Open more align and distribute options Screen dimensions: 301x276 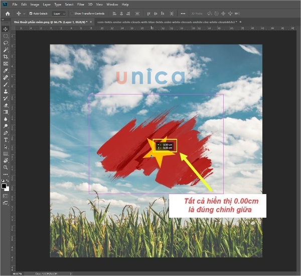(x=183, y=14)
